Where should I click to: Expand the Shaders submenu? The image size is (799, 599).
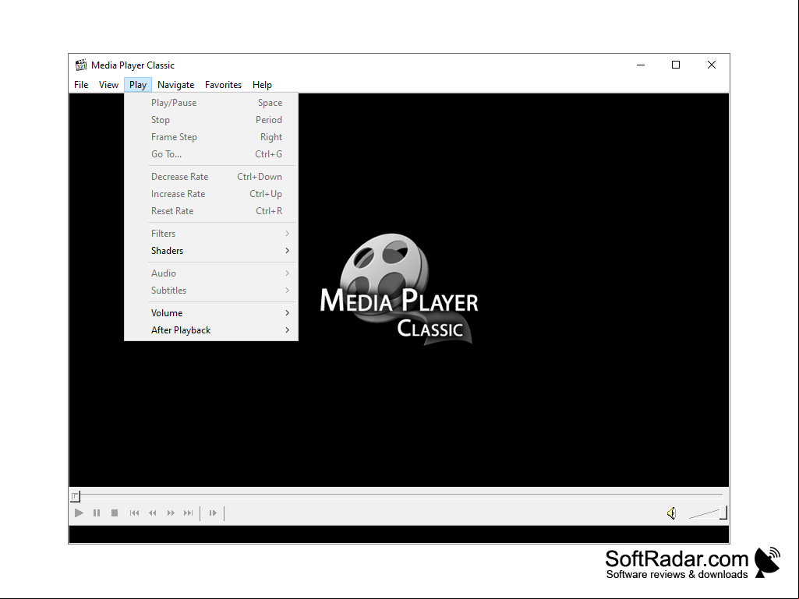click(211, 251)
